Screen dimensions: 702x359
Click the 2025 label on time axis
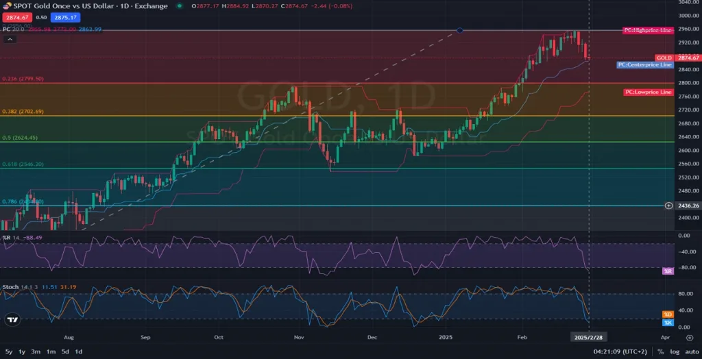tap(446, 336)
